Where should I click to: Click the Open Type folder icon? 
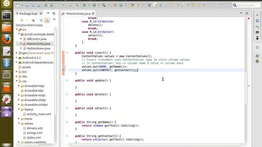(x=132, y=5)
